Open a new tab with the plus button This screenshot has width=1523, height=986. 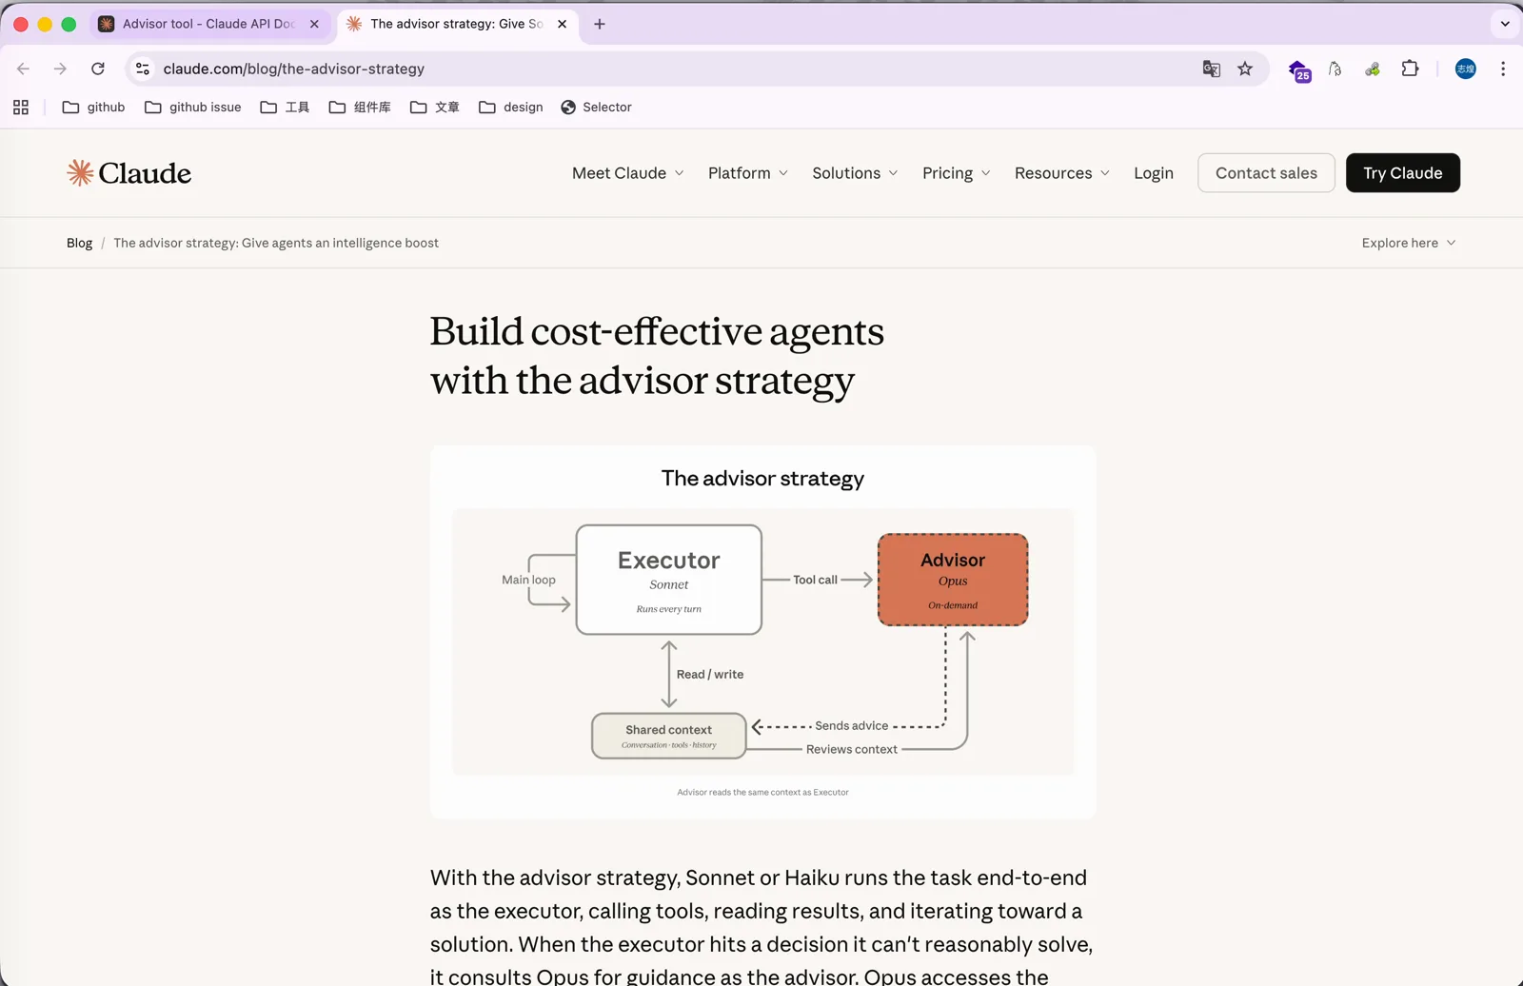[600, 24]
